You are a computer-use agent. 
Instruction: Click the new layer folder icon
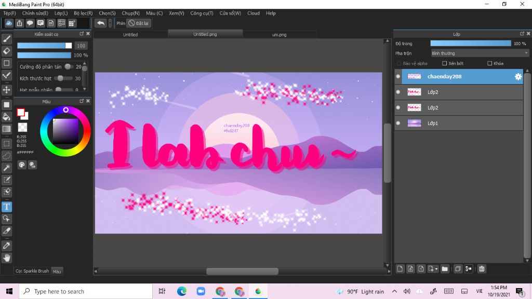tap(445, 269)
